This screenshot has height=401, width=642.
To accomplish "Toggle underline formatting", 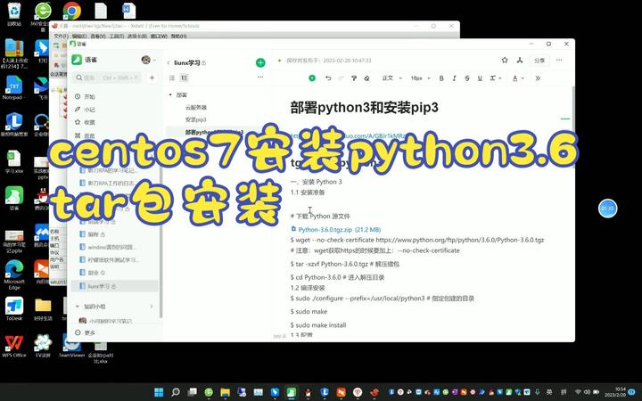I will 480,78.
